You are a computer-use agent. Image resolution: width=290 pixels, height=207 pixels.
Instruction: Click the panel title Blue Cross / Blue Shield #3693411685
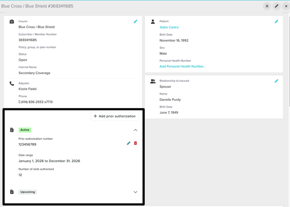click(37, 6)
